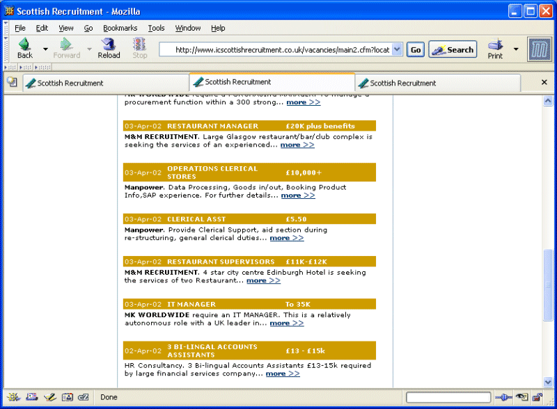Open more link for procurement function listing
The image size is (557, 409).
tap(304, 102)
